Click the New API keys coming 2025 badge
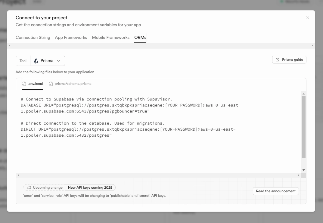Image resolution: width=323 pixels, height=223 pixels. pos(90,187)
